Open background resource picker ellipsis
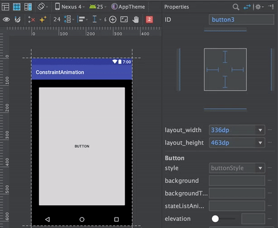The height and width of the screenshot is (228, 278). pyautogui.click(x=270, y=181)
